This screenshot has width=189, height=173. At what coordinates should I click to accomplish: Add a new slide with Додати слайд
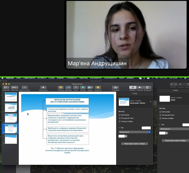(x=24, y=87)
